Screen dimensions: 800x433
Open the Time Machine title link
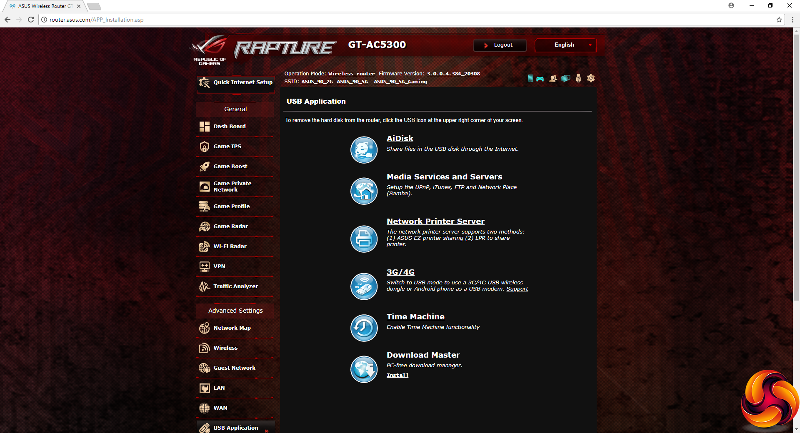pos(415,317)
